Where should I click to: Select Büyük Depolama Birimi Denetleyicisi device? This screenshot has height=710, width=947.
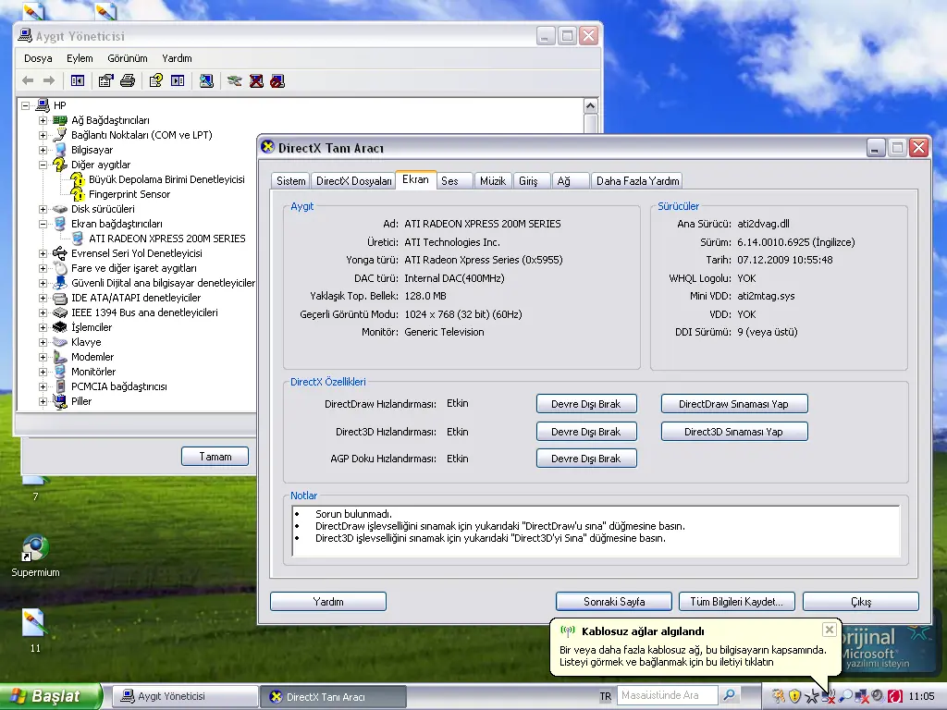[166, 179]
